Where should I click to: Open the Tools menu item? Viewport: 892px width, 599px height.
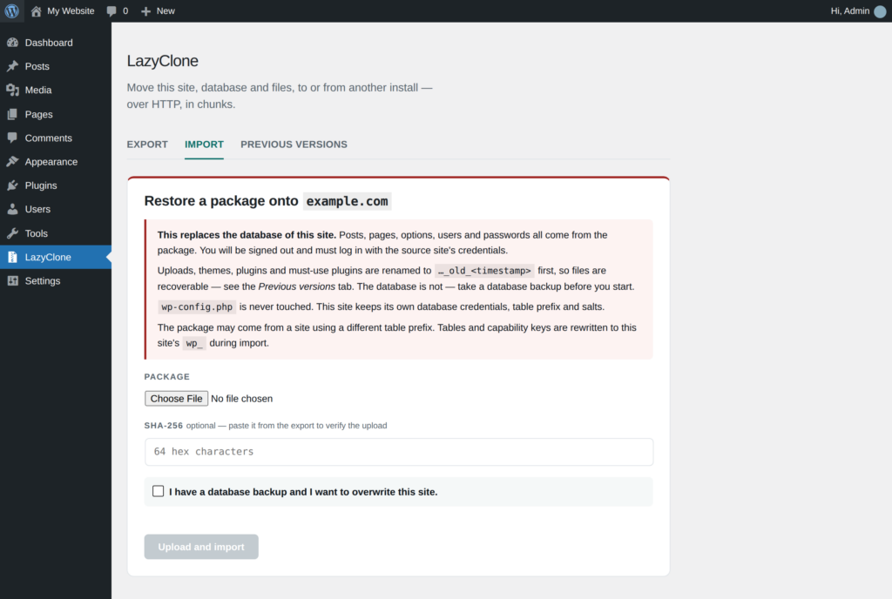56,233
